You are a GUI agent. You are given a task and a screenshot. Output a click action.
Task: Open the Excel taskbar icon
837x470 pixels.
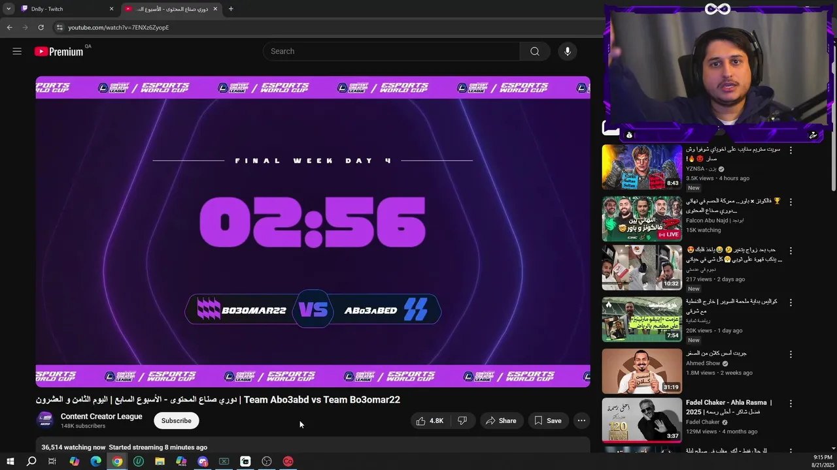pos(224,462)
